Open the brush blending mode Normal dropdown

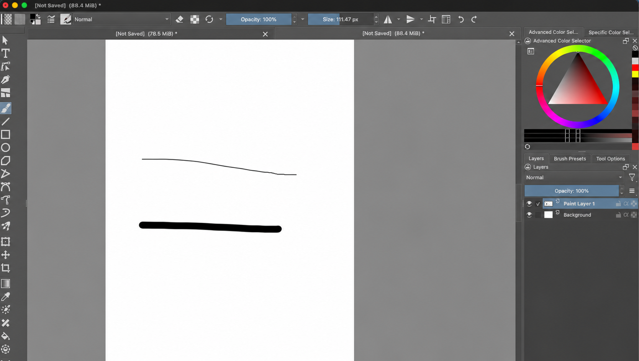click(122, 19)
